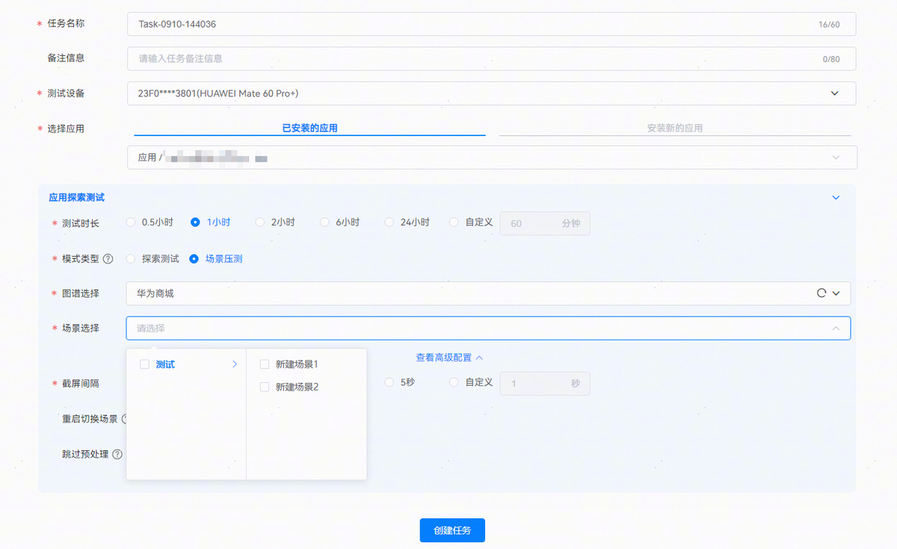897x549 pixels.
Task: Check the 新建场景1 checkbox
Action: tap(265, 364)
